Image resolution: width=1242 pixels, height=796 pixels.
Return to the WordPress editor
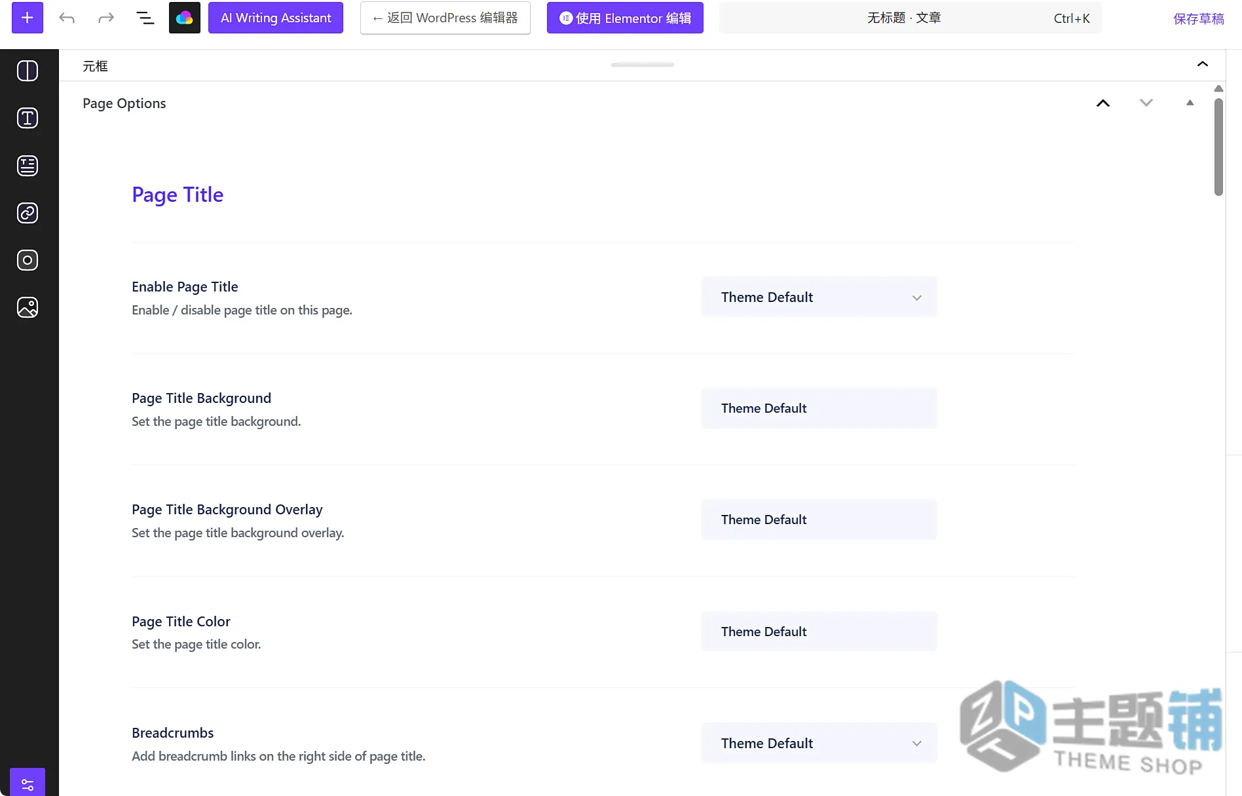click(x=445, y=18)
